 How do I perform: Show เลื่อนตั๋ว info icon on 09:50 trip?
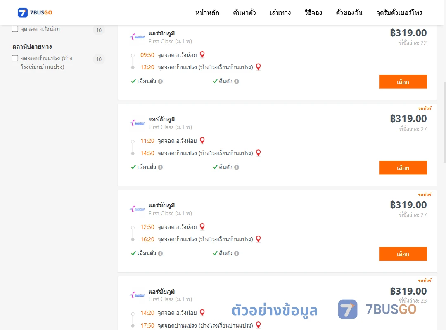(160, 82)
